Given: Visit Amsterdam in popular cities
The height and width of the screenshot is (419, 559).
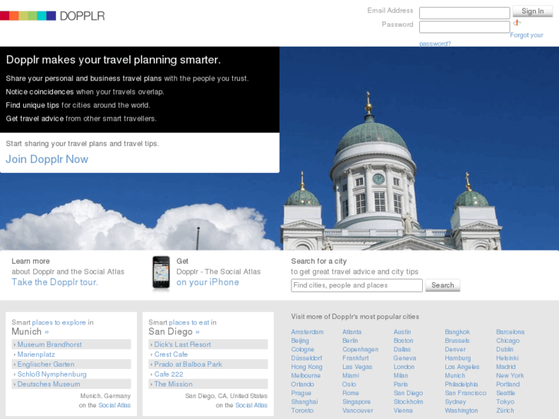Looking at the screenshot, I should pyautogui.click(x=307, y=332).
